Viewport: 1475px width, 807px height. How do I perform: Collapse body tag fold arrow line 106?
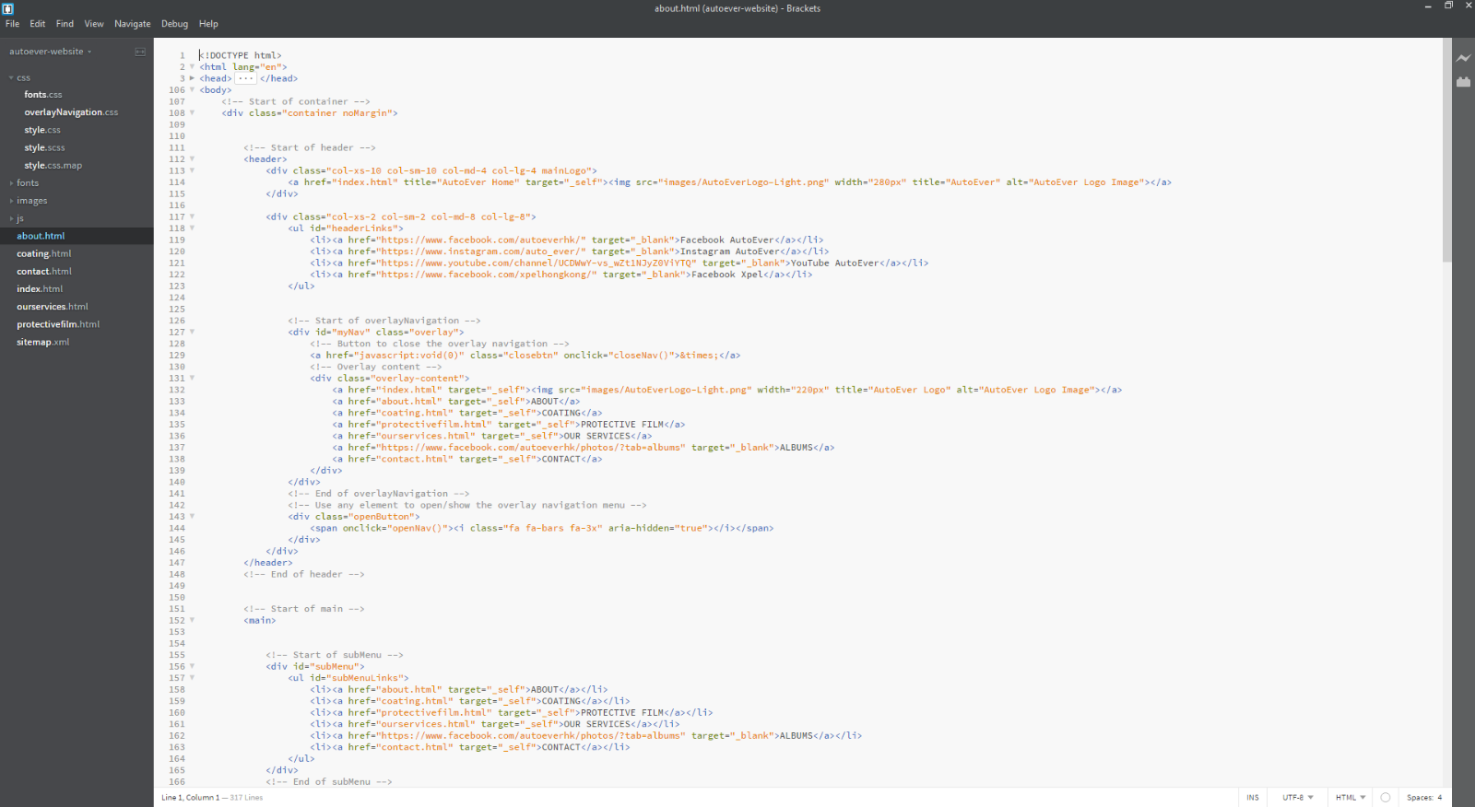(192, 90)
